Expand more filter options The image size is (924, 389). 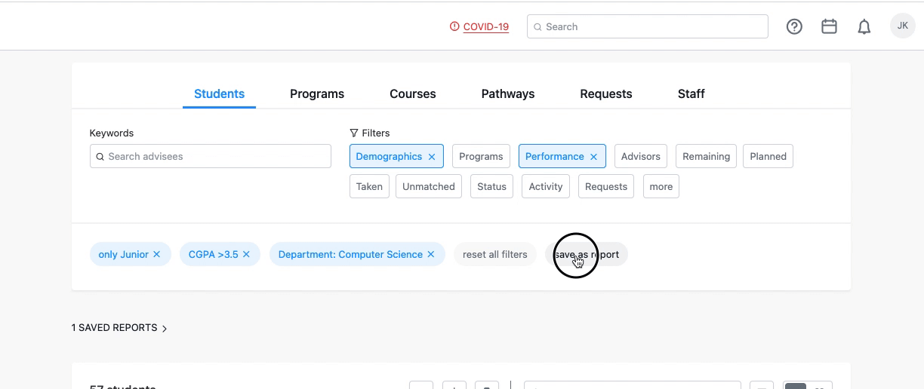pyautogui.click(x=661, y=187)
